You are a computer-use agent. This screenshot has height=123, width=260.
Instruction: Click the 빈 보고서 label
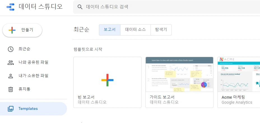(x=86, y=97)
